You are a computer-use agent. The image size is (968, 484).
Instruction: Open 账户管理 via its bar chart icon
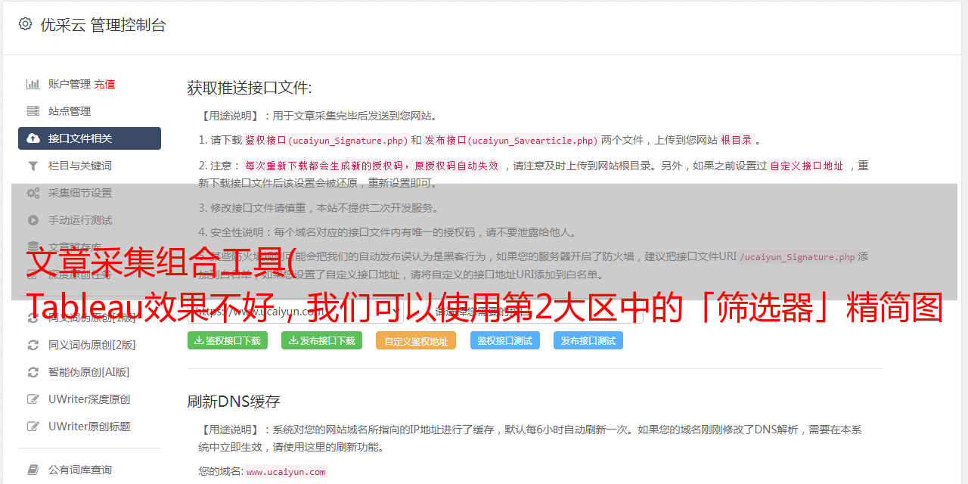coord(33,84)
